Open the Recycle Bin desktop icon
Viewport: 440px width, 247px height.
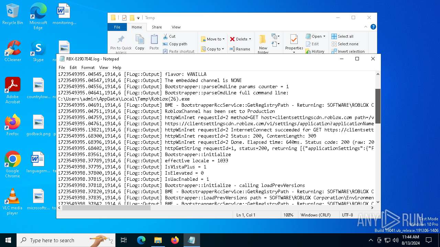[x=13, y=14]
